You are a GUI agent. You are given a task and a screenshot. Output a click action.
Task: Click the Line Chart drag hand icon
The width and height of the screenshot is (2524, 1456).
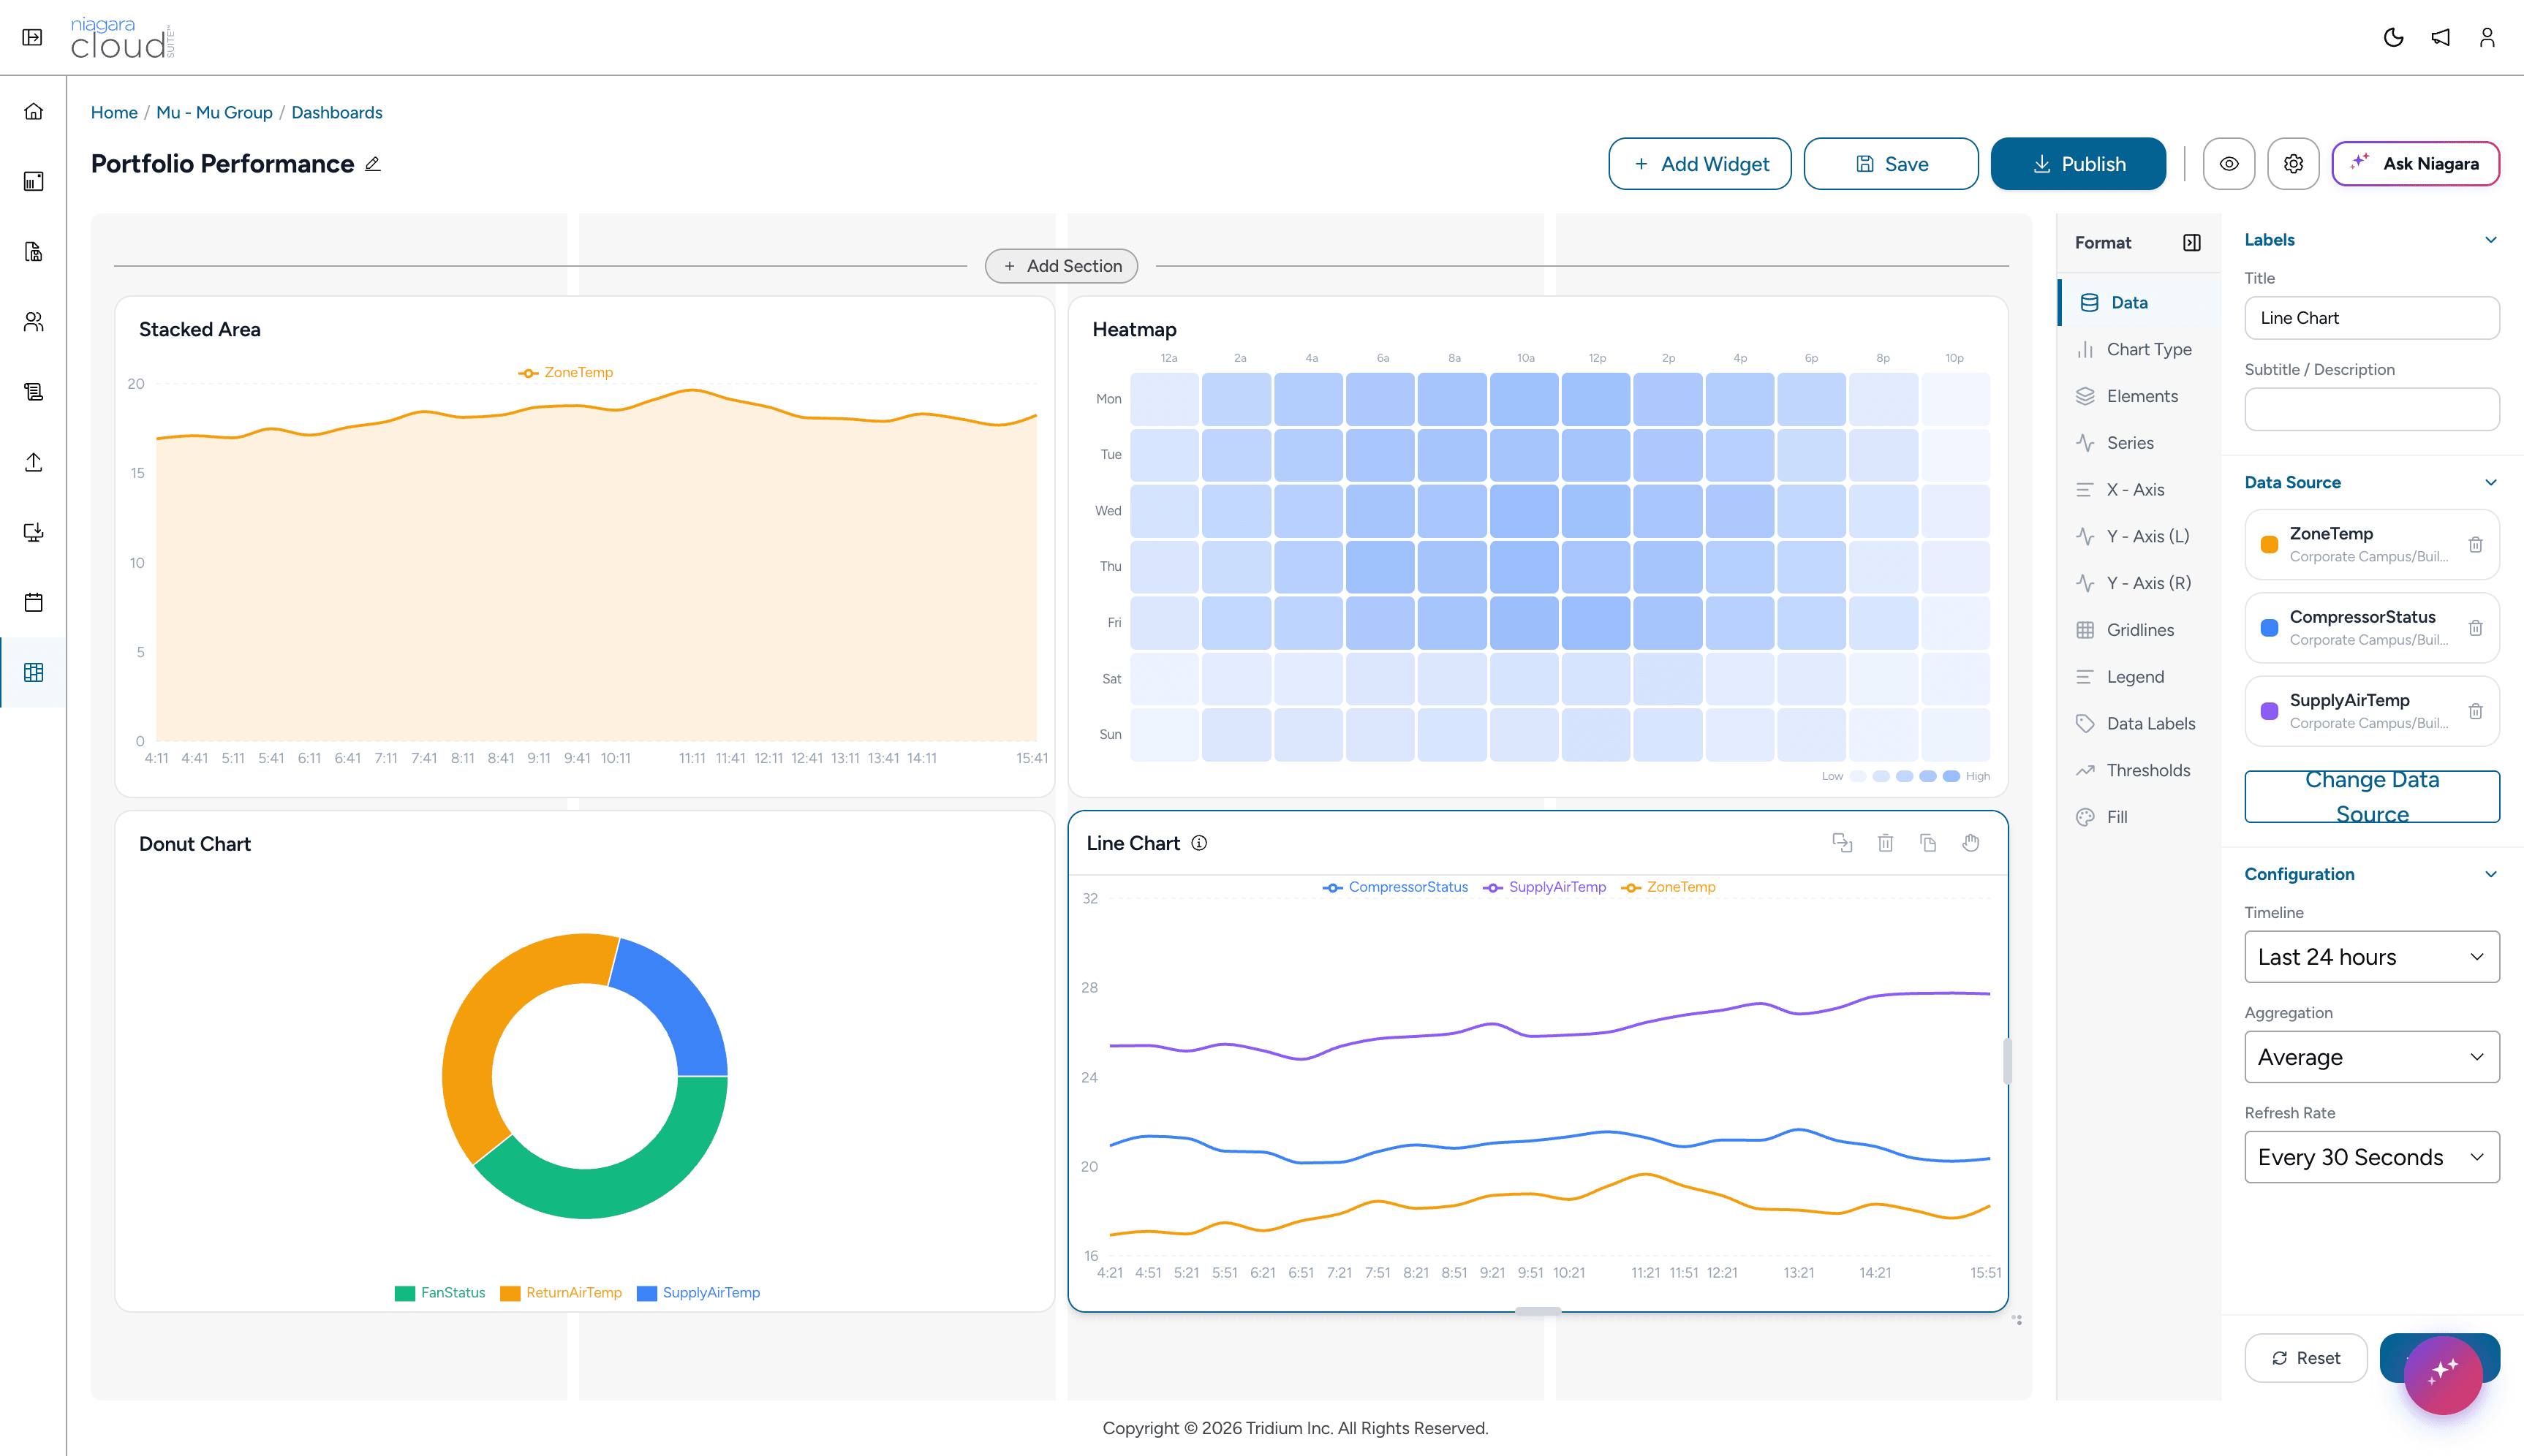tap(1971, 843)
